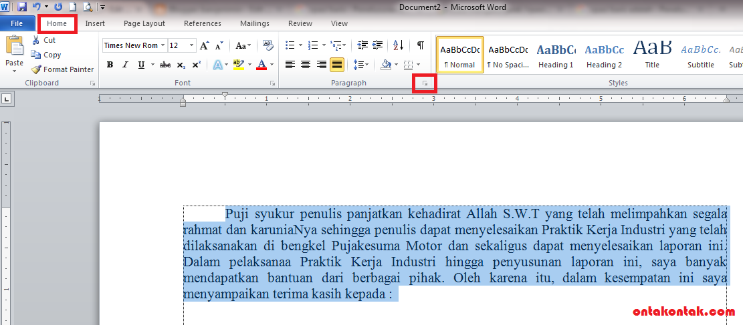The image size is (743, 325).
Task: Click the Clear Formatting icon
Action: 268,45
